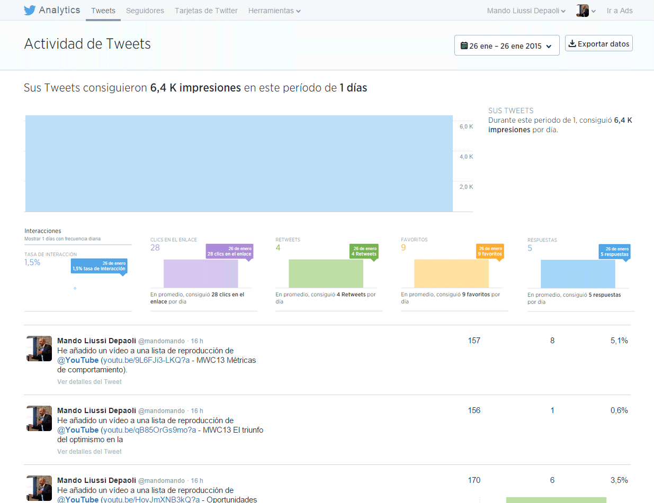Click the Exportar datos button
This screenshot has width=654, height=503.
pos(598,44)
